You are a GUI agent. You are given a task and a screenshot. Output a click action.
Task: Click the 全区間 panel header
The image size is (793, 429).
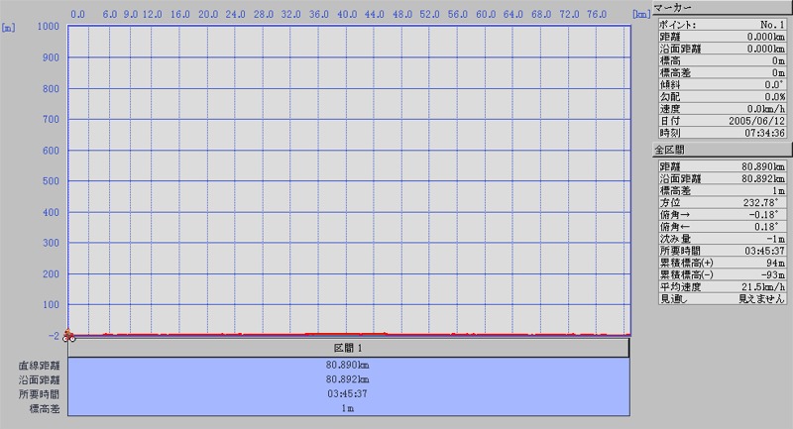tap(721, 149)
